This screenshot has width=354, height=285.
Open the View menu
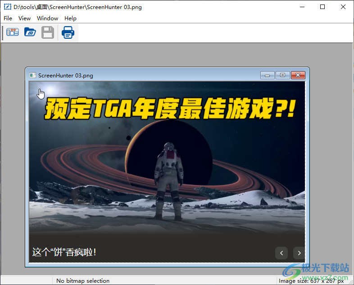(x=24, y=18)
